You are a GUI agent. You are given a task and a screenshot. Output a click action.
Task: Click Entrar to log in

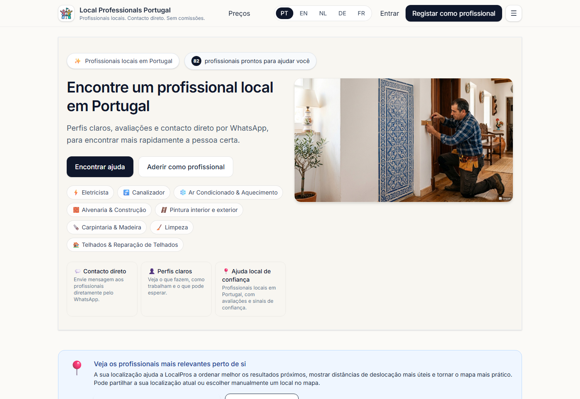389,13
